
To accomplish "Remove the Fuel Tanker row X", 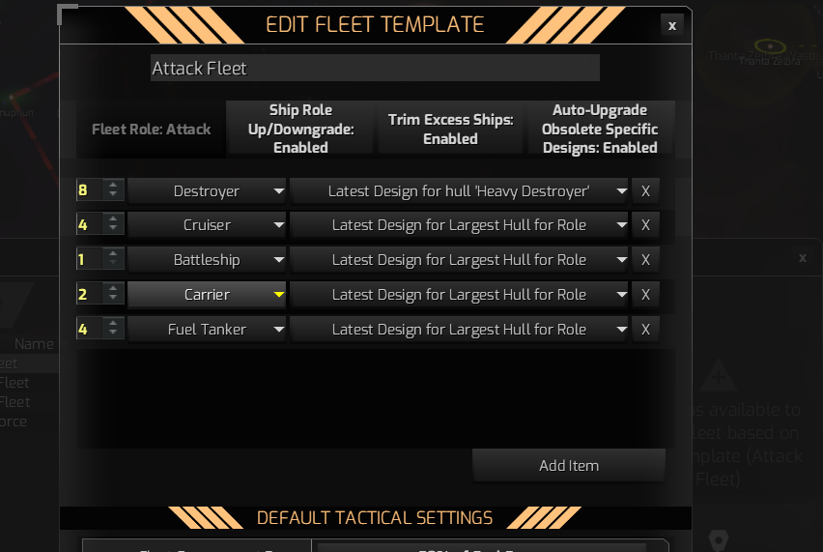I will coord(645,330).
